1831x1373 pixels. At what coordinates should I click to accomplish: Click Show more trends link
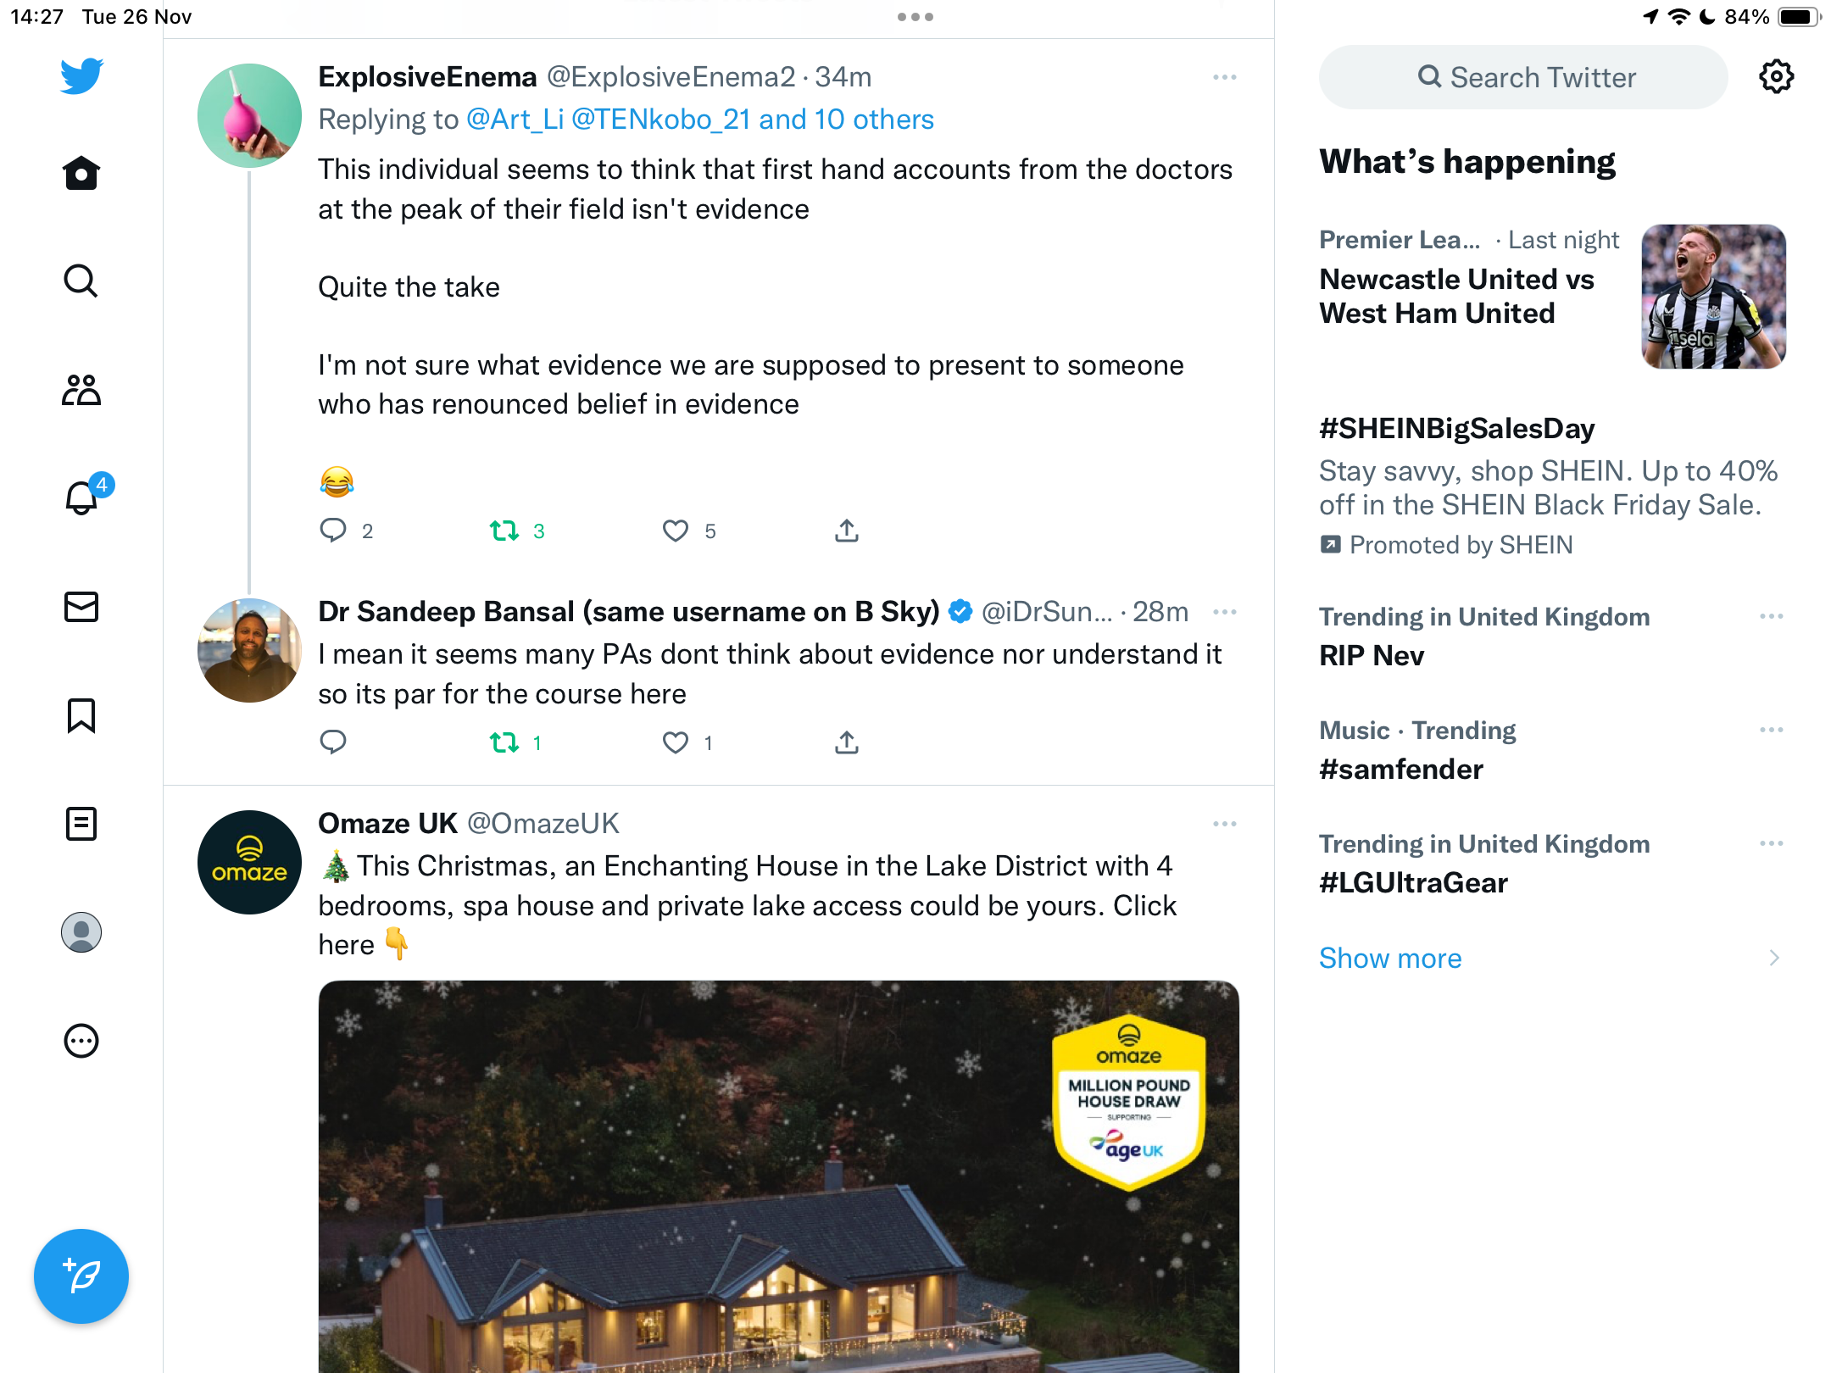point(1390,958)
